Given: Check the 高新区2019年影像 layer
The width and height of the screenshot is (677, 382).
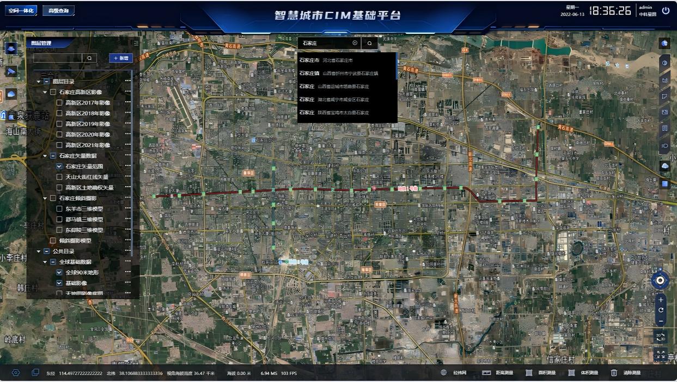Looking at the screenshot, I should pyautogui.click(x=60, y=124).
